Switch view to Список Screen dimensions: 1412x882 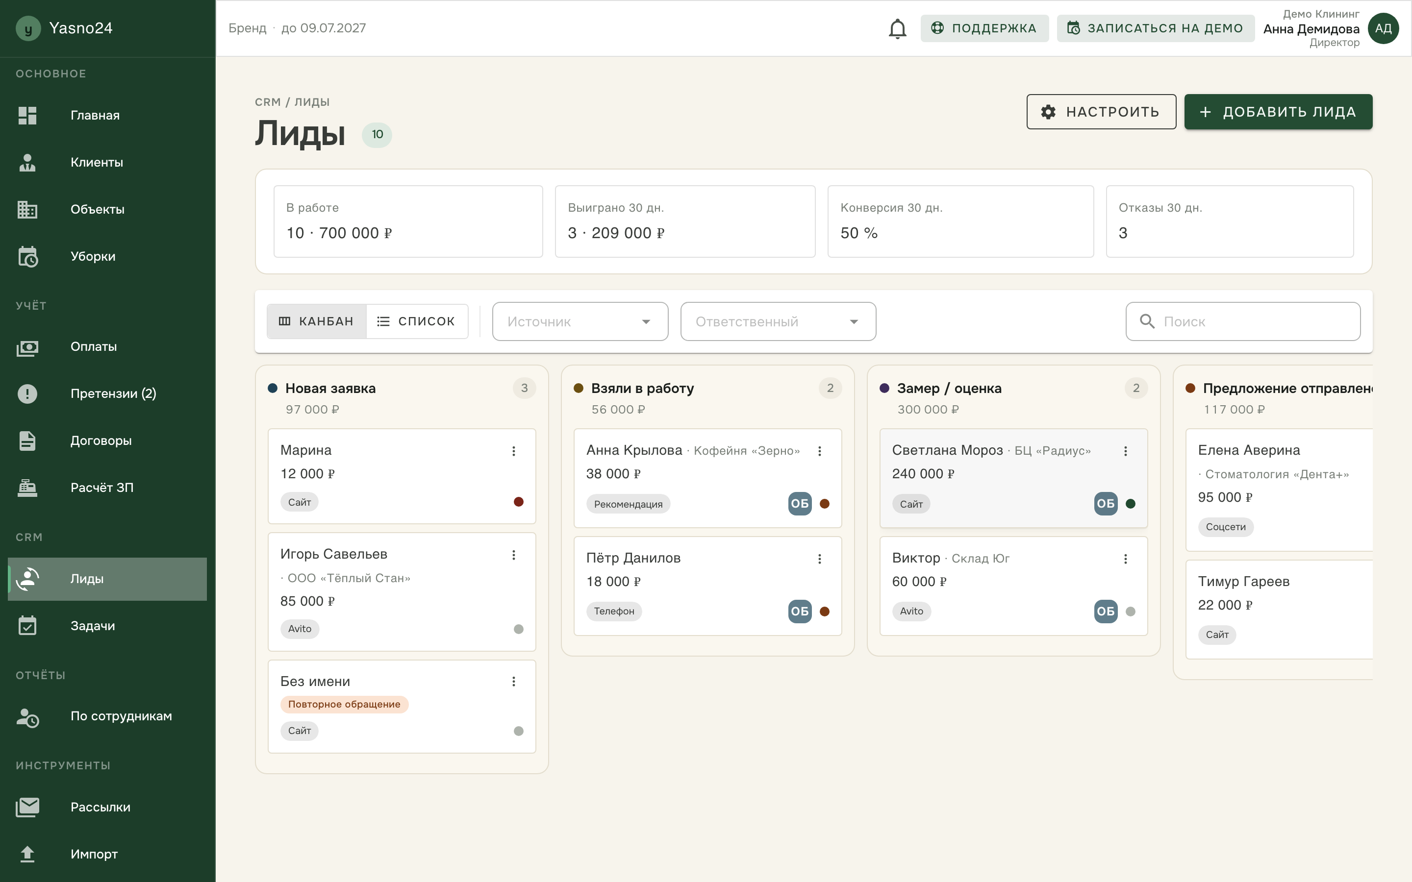417,321
